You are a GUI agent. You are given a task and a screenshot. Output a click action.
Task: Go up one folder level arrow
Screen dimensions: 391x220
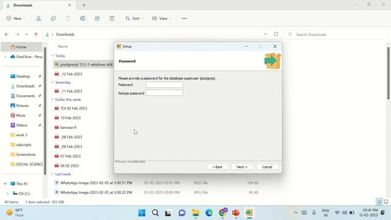point(36,34)
